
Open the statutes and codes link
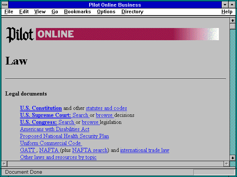[106, 108]
